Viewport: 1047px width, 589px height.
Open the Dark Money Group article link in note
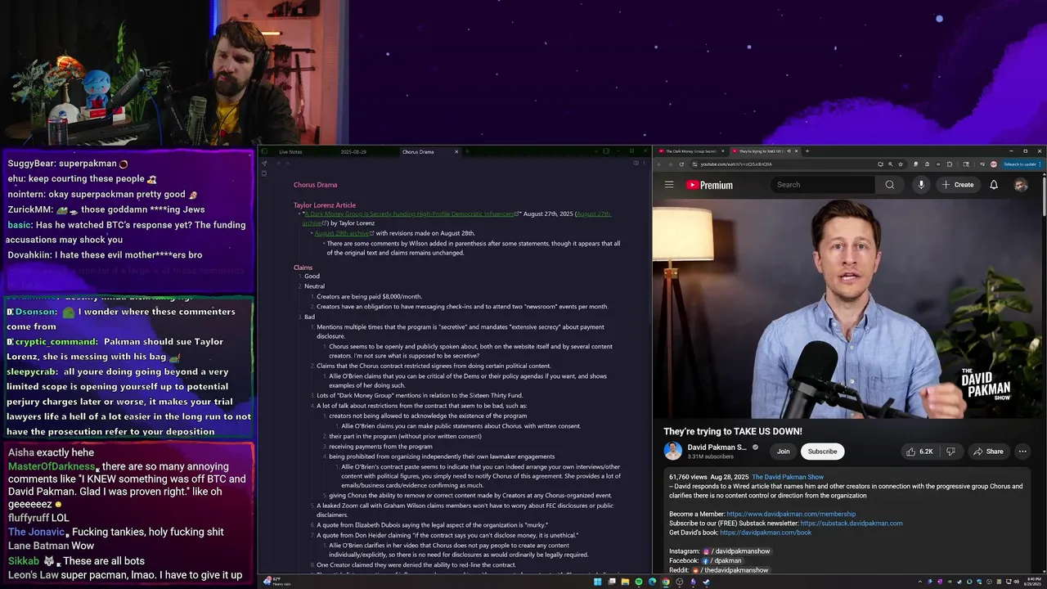(411, 214)
